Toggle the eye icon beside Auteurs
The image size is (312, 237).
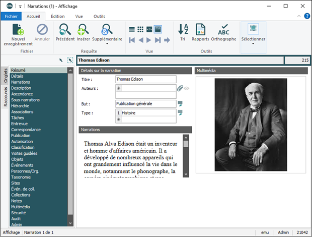pos(187,88)
